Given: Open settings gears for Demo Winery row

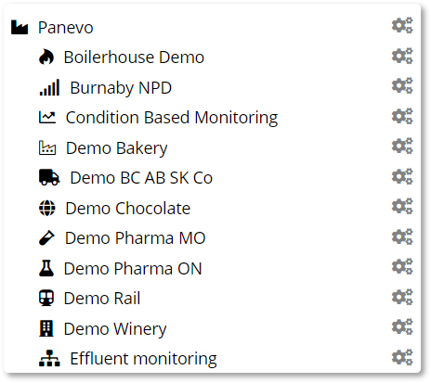Looking at the screenshot, I should click(x=402, y=326).
